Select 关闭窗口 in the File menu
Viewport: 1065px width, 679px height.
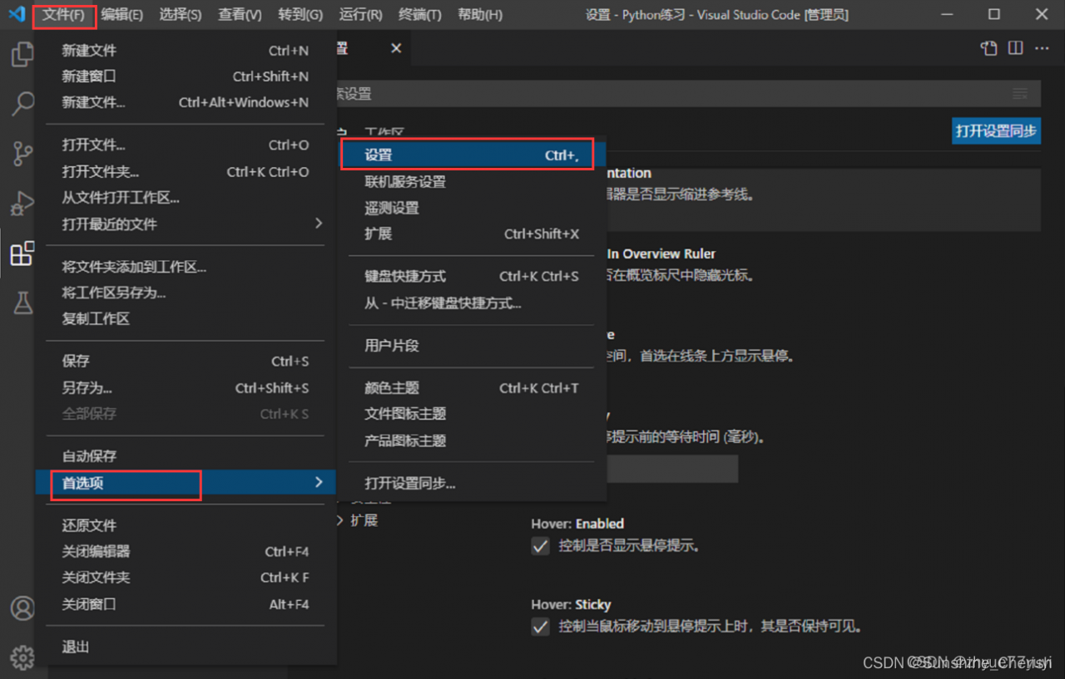coord(186,604)
